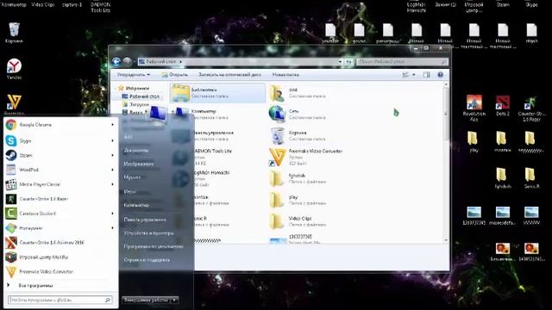
Task: Open shutdown options arrow in Start menu
Action: pos(174,301)
